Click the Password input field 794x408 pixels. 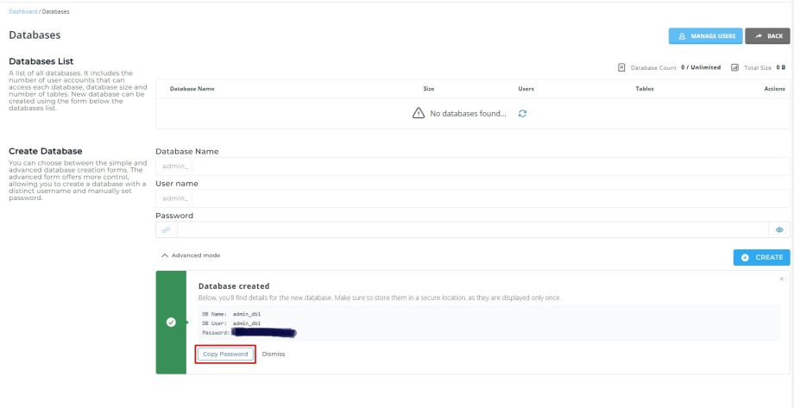click(472, 229)
